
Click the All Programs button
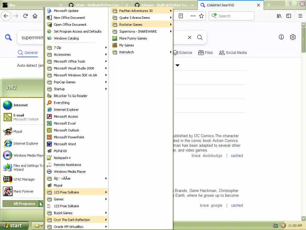point(23,204)
